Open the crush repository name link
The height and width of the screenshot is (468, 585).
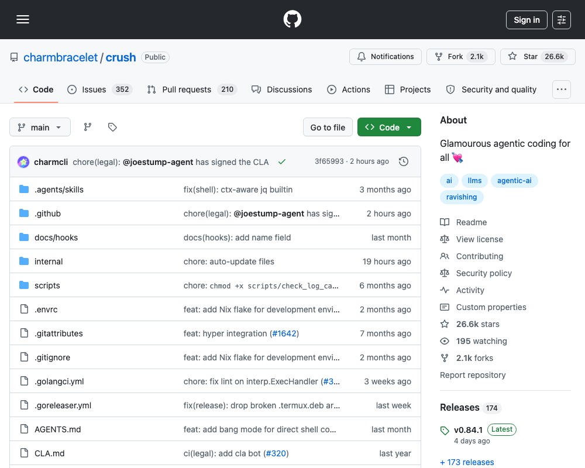121,57
